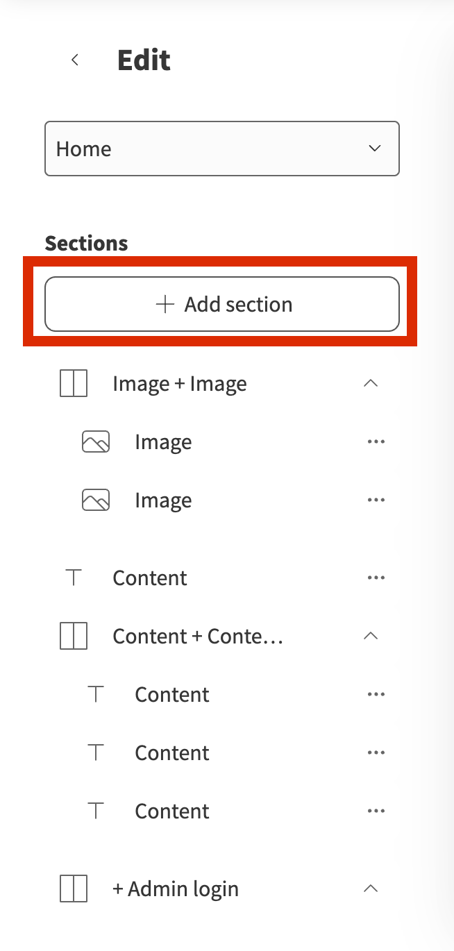This screenshot has height=951, width=454.
Task: Open the Home page dropdown
Action: click(x=222, y=149)
